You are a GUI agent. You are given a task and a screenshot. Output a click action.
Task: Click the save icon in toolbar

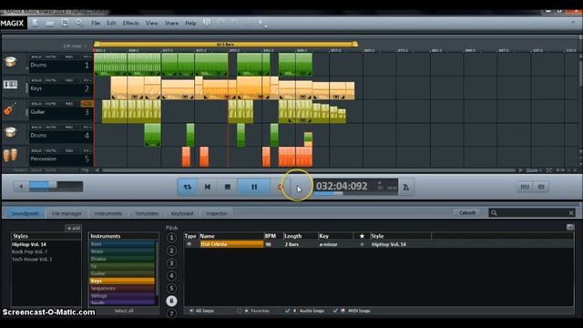coord(65,23)
